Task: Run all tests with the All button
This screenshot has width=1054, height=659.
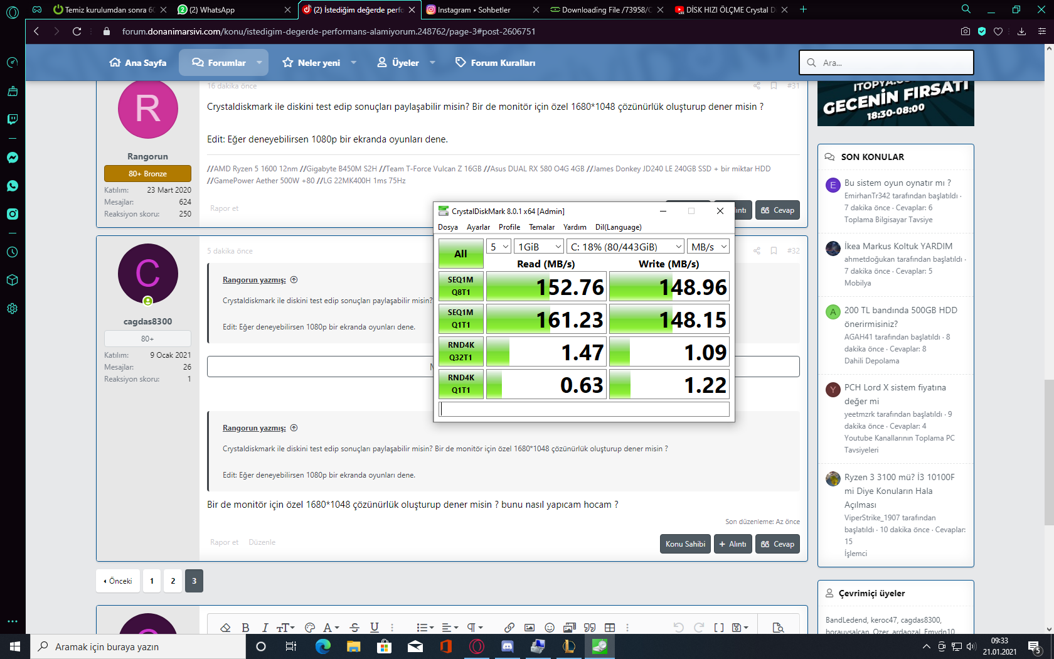Action: point(460,254)
